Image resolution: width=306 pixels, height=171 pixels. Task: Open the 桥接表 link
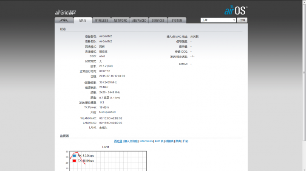(x=170, y=141)
